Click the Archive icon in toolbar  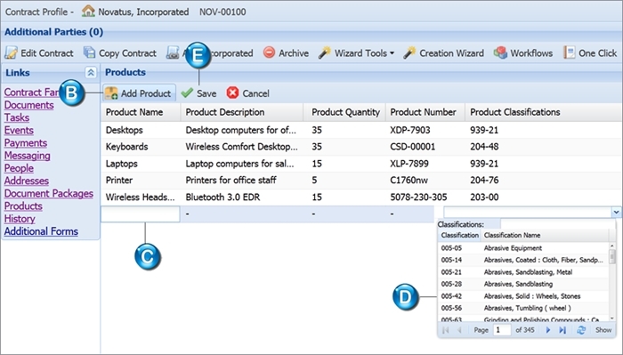269,52
